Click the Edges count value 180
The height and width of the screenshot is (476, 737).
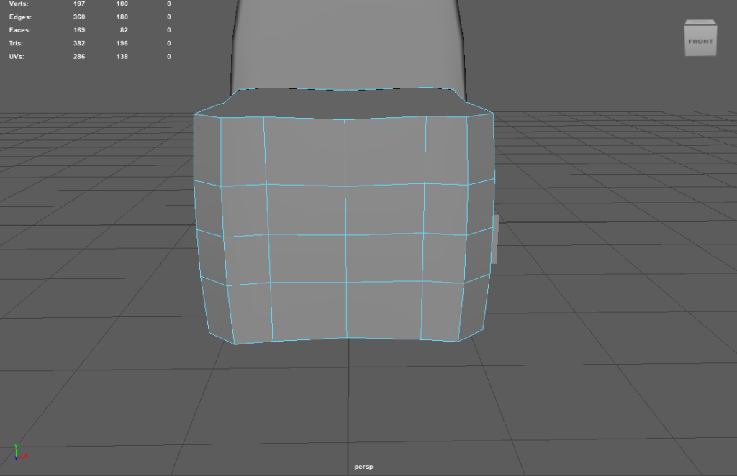click(x=122, y=17)
